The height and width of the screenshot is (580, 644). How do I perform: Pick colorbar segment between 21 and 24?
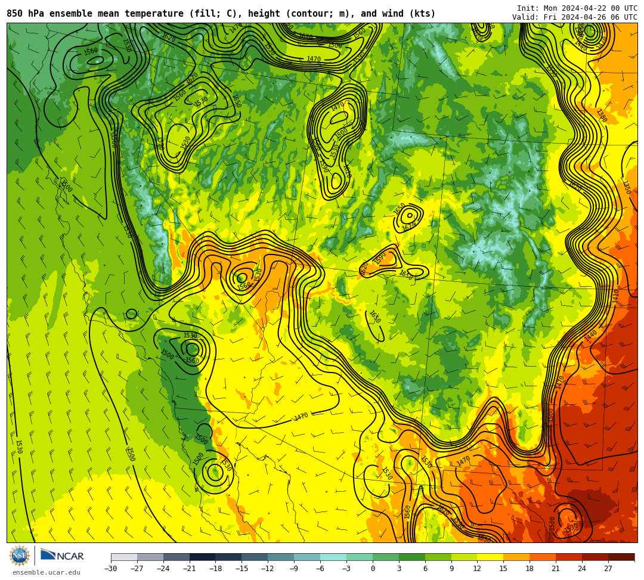pos(569,557)
